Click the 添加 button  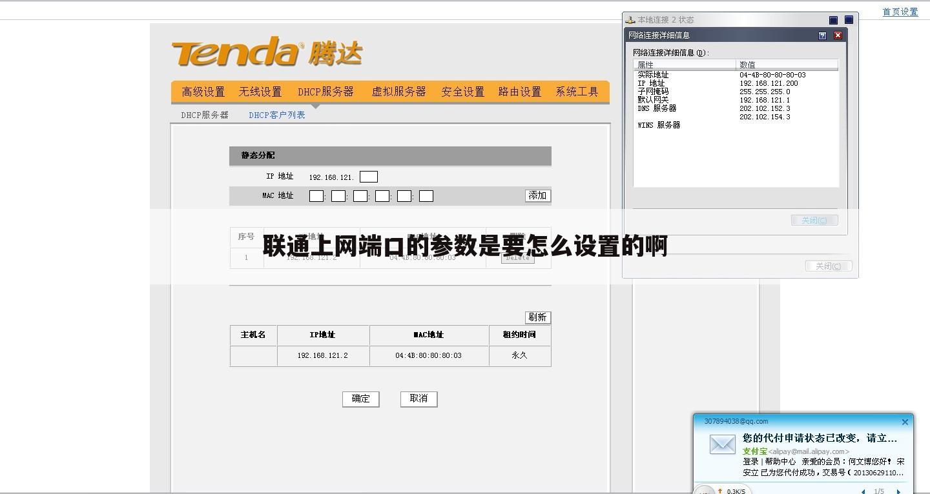point(537,195)
